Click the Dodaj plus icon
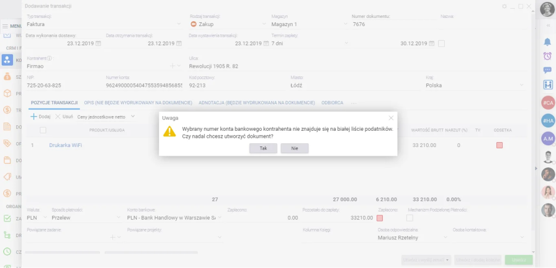The image size is (556, 268). pyautogui.click(x=34, y=116)
